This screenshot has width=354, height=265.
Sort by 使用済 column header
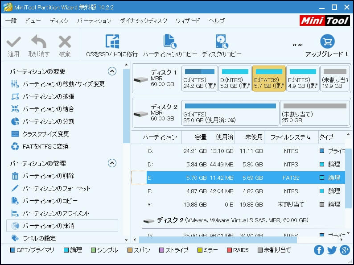point(221,137)
